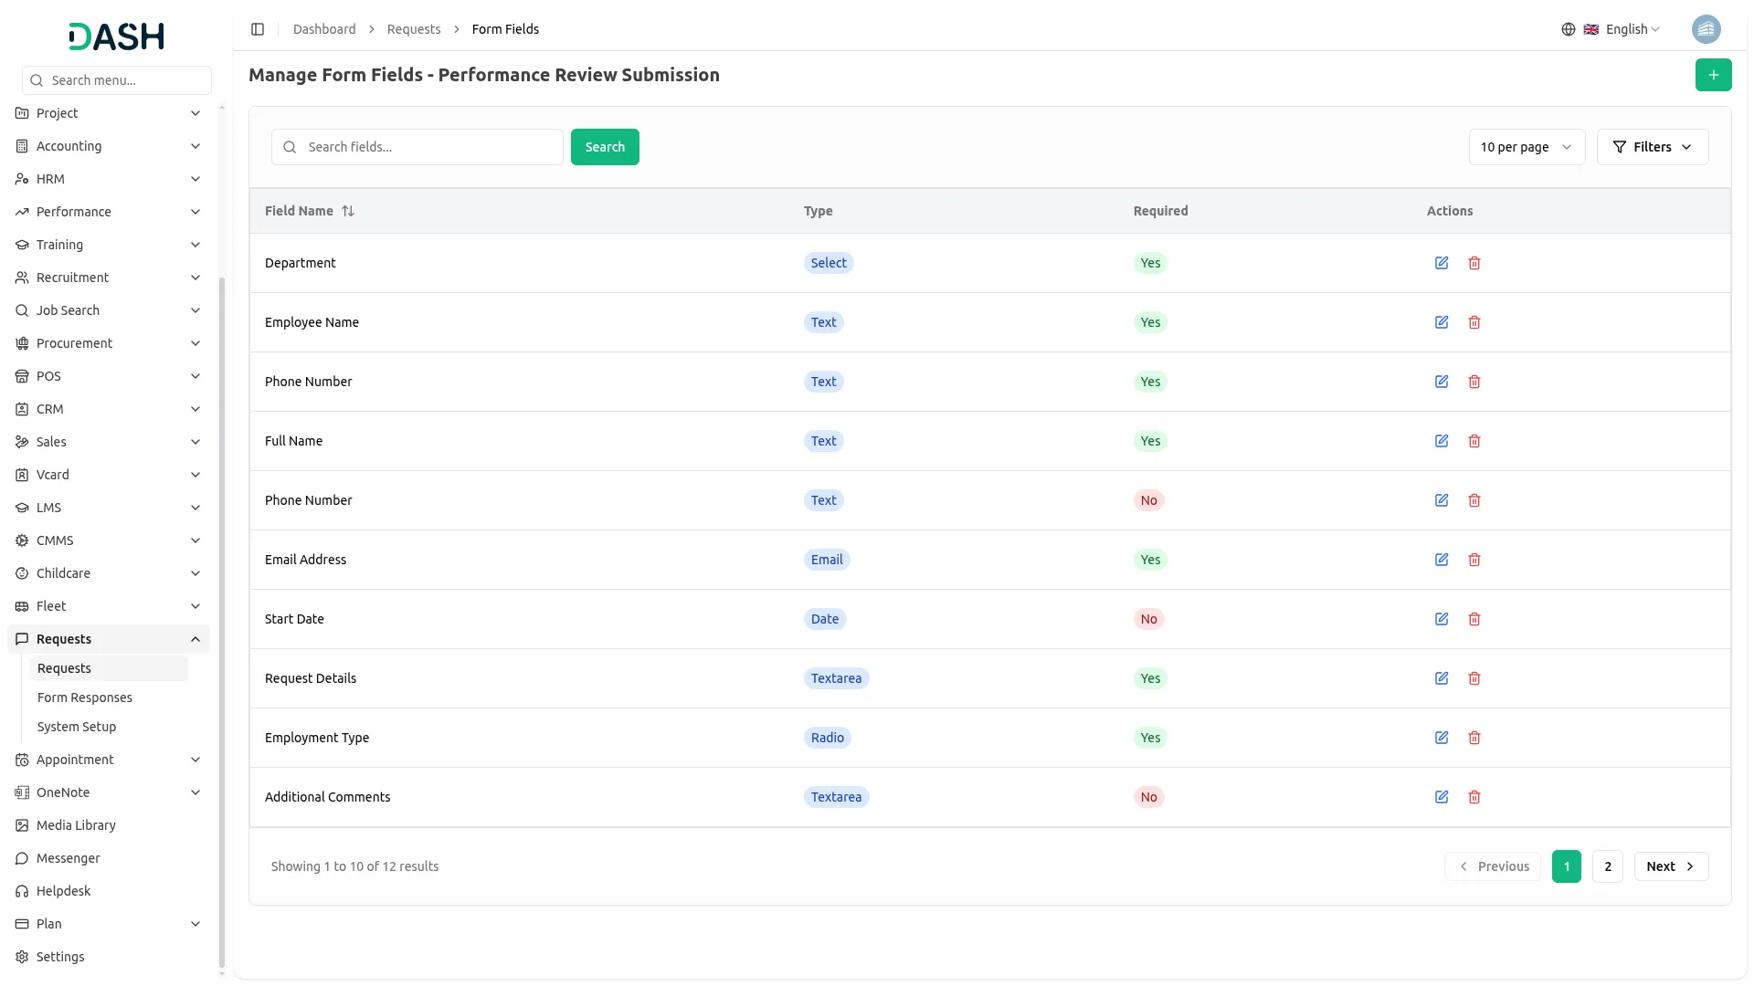Click the green add field plus button
The image size is (1754, 986).
click(1713, 75)
